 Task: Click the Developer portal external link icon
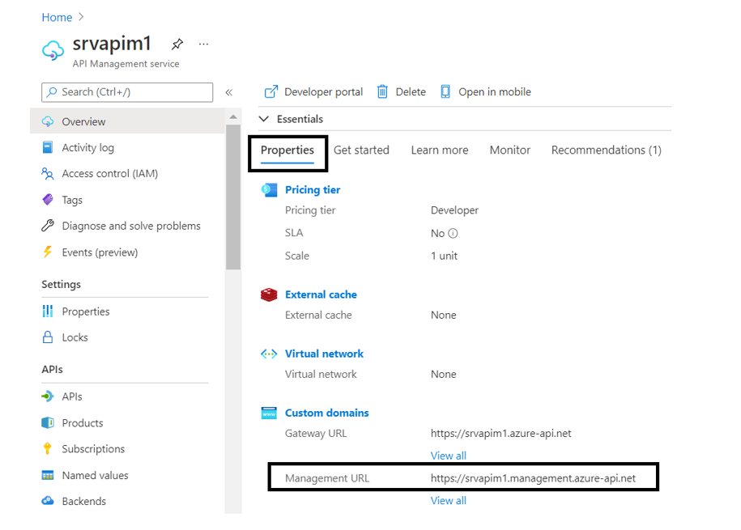270,91
